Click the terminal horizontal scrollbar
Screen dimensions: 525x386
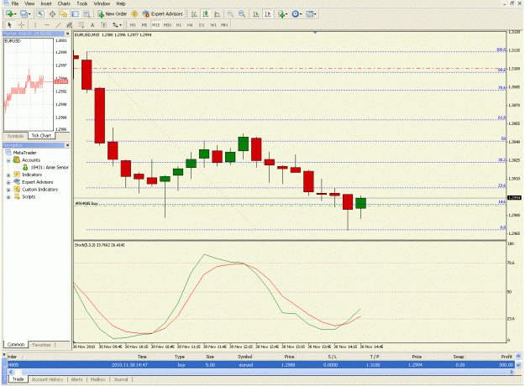point(261,372)
